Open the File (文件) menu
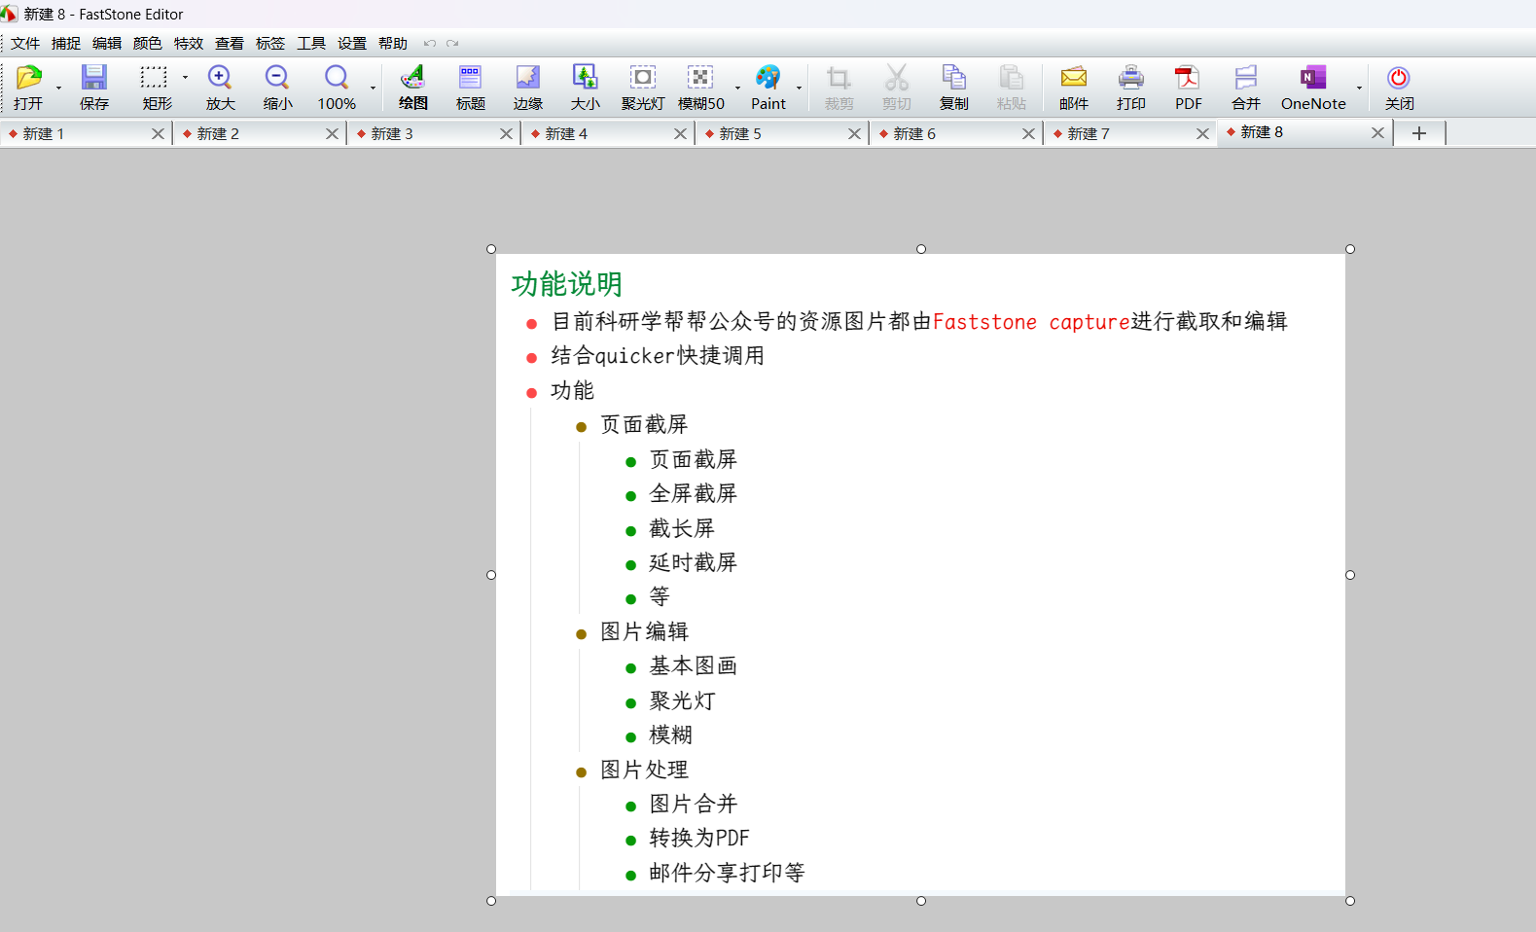 (25, 44)
